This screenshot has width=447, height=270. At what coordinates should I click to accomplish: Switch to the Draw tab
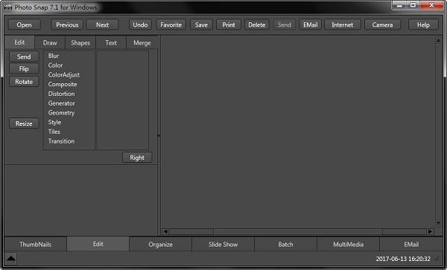pyautogui.click(x=50, y=42)
